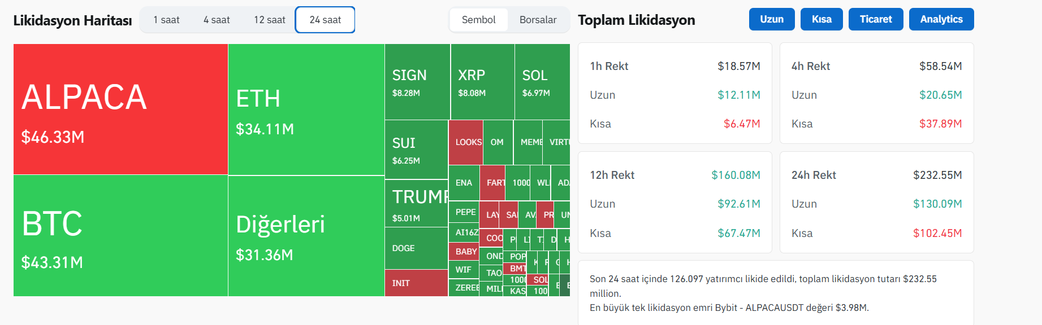The width and height of the screenshot is (1042, 325).
Task: Click the 24h Rekt summary card
Action: click(x=876, y=203)
